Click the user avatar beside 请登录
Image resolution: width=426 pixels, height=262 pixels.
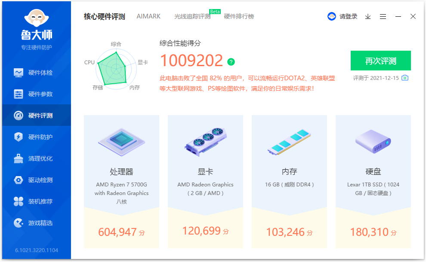[331, 16]
